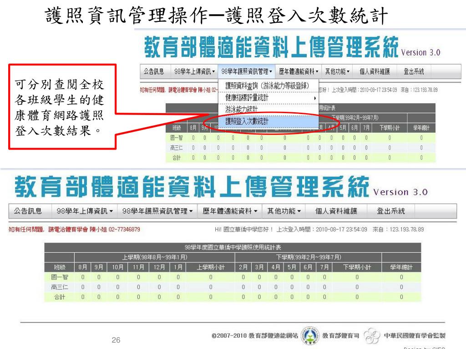Click 學年總計 column header in lower table

point(401,267)
